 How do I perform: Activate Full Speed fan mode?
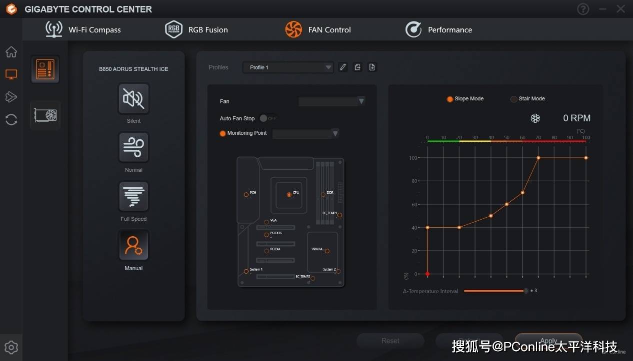click(133, 197)
